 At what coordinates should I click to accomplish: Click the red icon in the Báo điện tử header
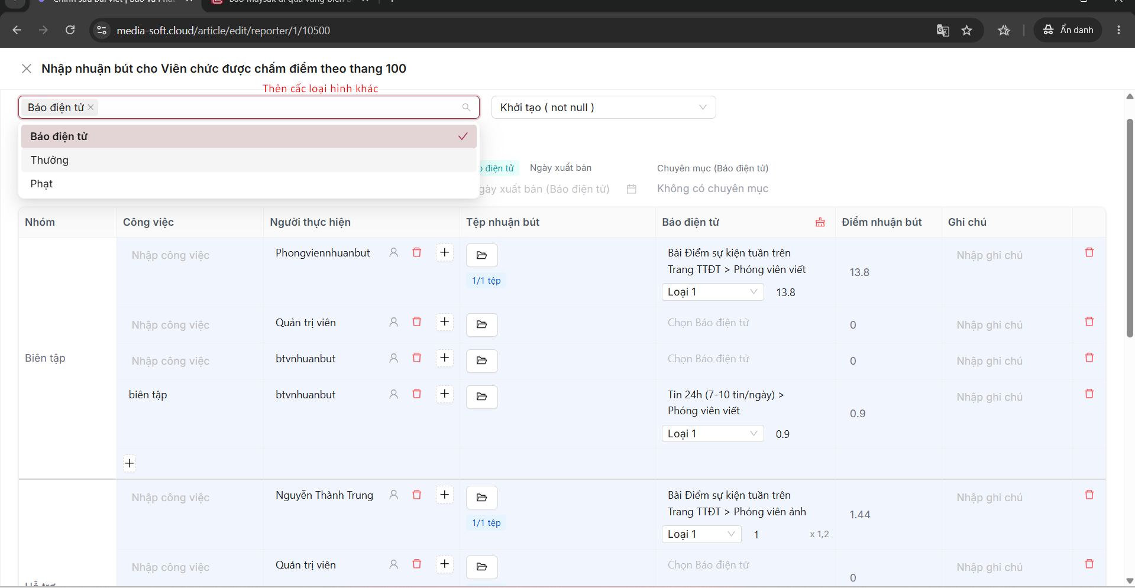coord(820,222)
